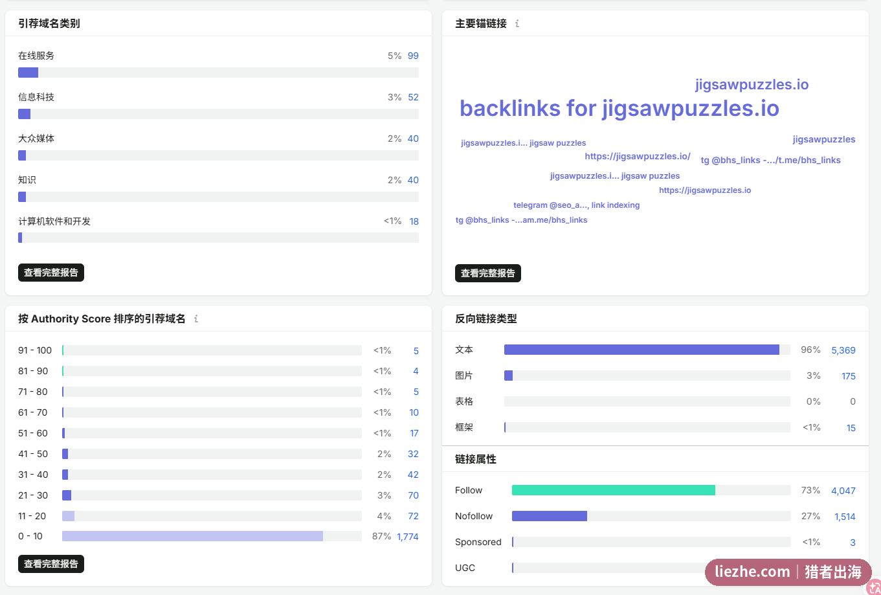Click info icon beside 主要锚链接 title
This screenshot has width=881, height=595.
tap(517, 24)
